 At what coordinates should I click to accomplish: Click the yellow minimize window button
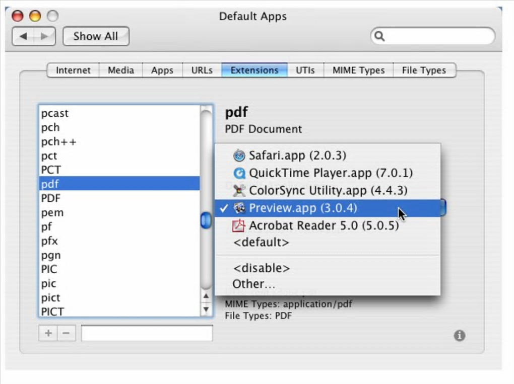pos(35,16)
